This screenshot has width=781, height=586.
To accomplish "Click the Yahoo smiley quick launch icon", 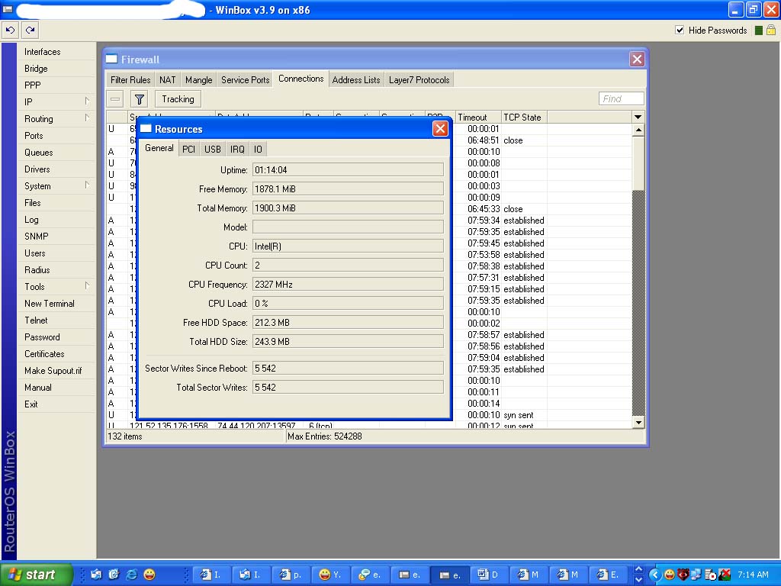I will pos(149,575).
